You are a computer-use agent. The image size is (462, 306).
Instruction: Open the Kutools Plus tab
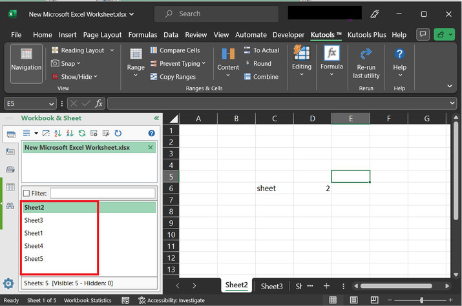(366, 35)
